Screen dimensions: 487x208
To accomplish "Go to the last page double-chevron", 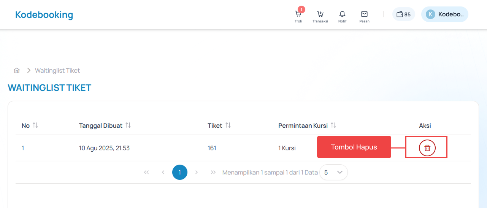I will point(213,172).
